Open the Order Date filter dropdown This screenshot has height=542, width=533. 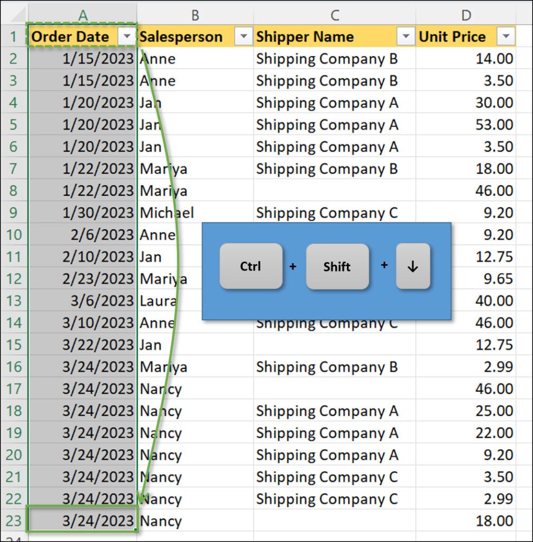point(127,37)
